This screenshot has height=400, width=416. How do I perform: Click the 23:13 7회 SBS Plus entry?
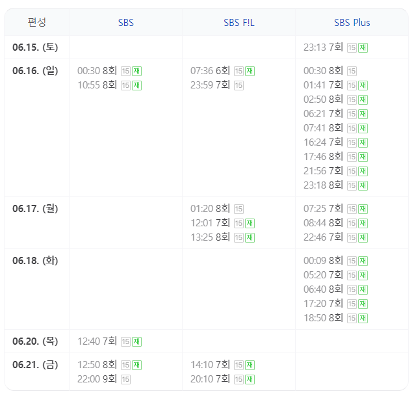tap(323, 47)
